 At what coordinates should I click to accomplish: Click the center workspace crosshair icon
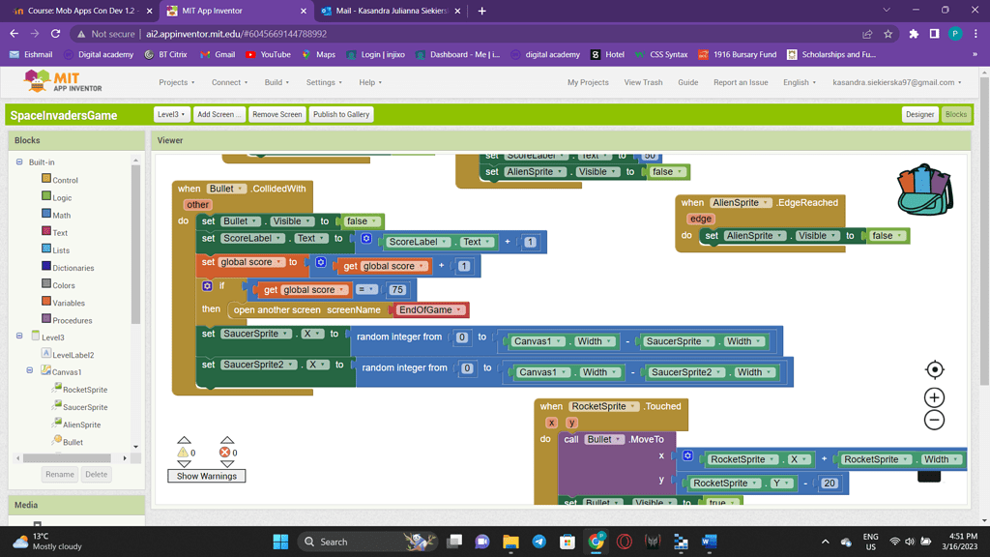coord(934,369)
